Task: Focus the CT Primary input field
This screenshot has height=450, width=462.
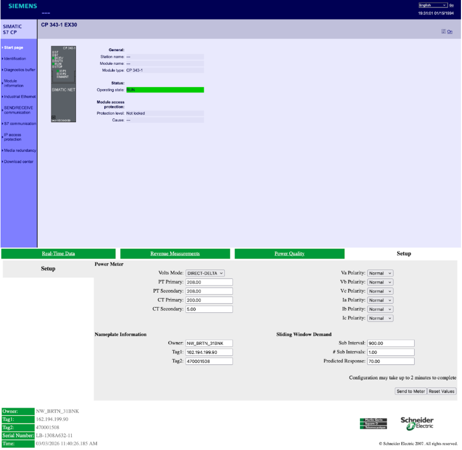Action: click(209, 300)
